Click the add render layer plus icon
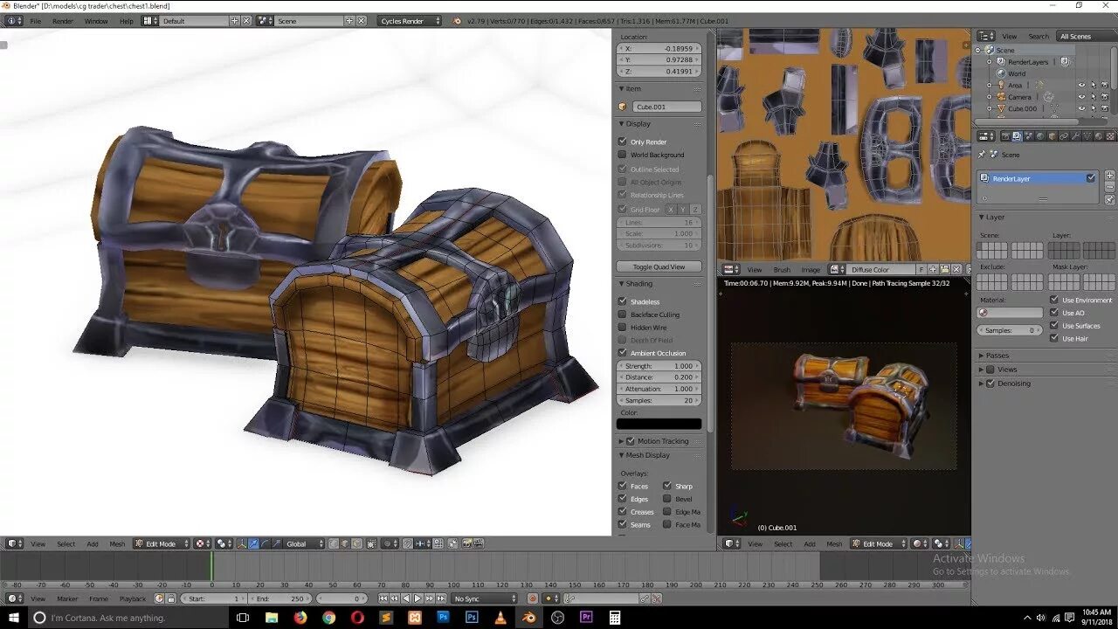1118x629 pixels. point(1109,175)
